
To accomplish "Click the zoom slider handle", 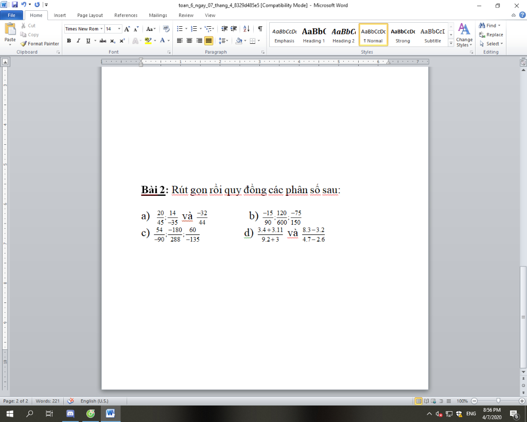I will [x=498, y=401].
